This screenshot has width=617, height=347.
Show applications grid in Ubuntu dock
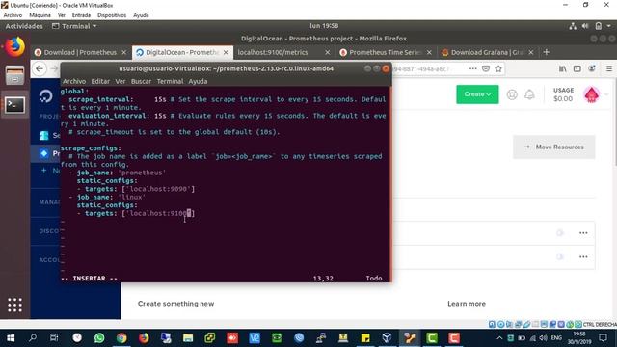(x=15, y=305)
